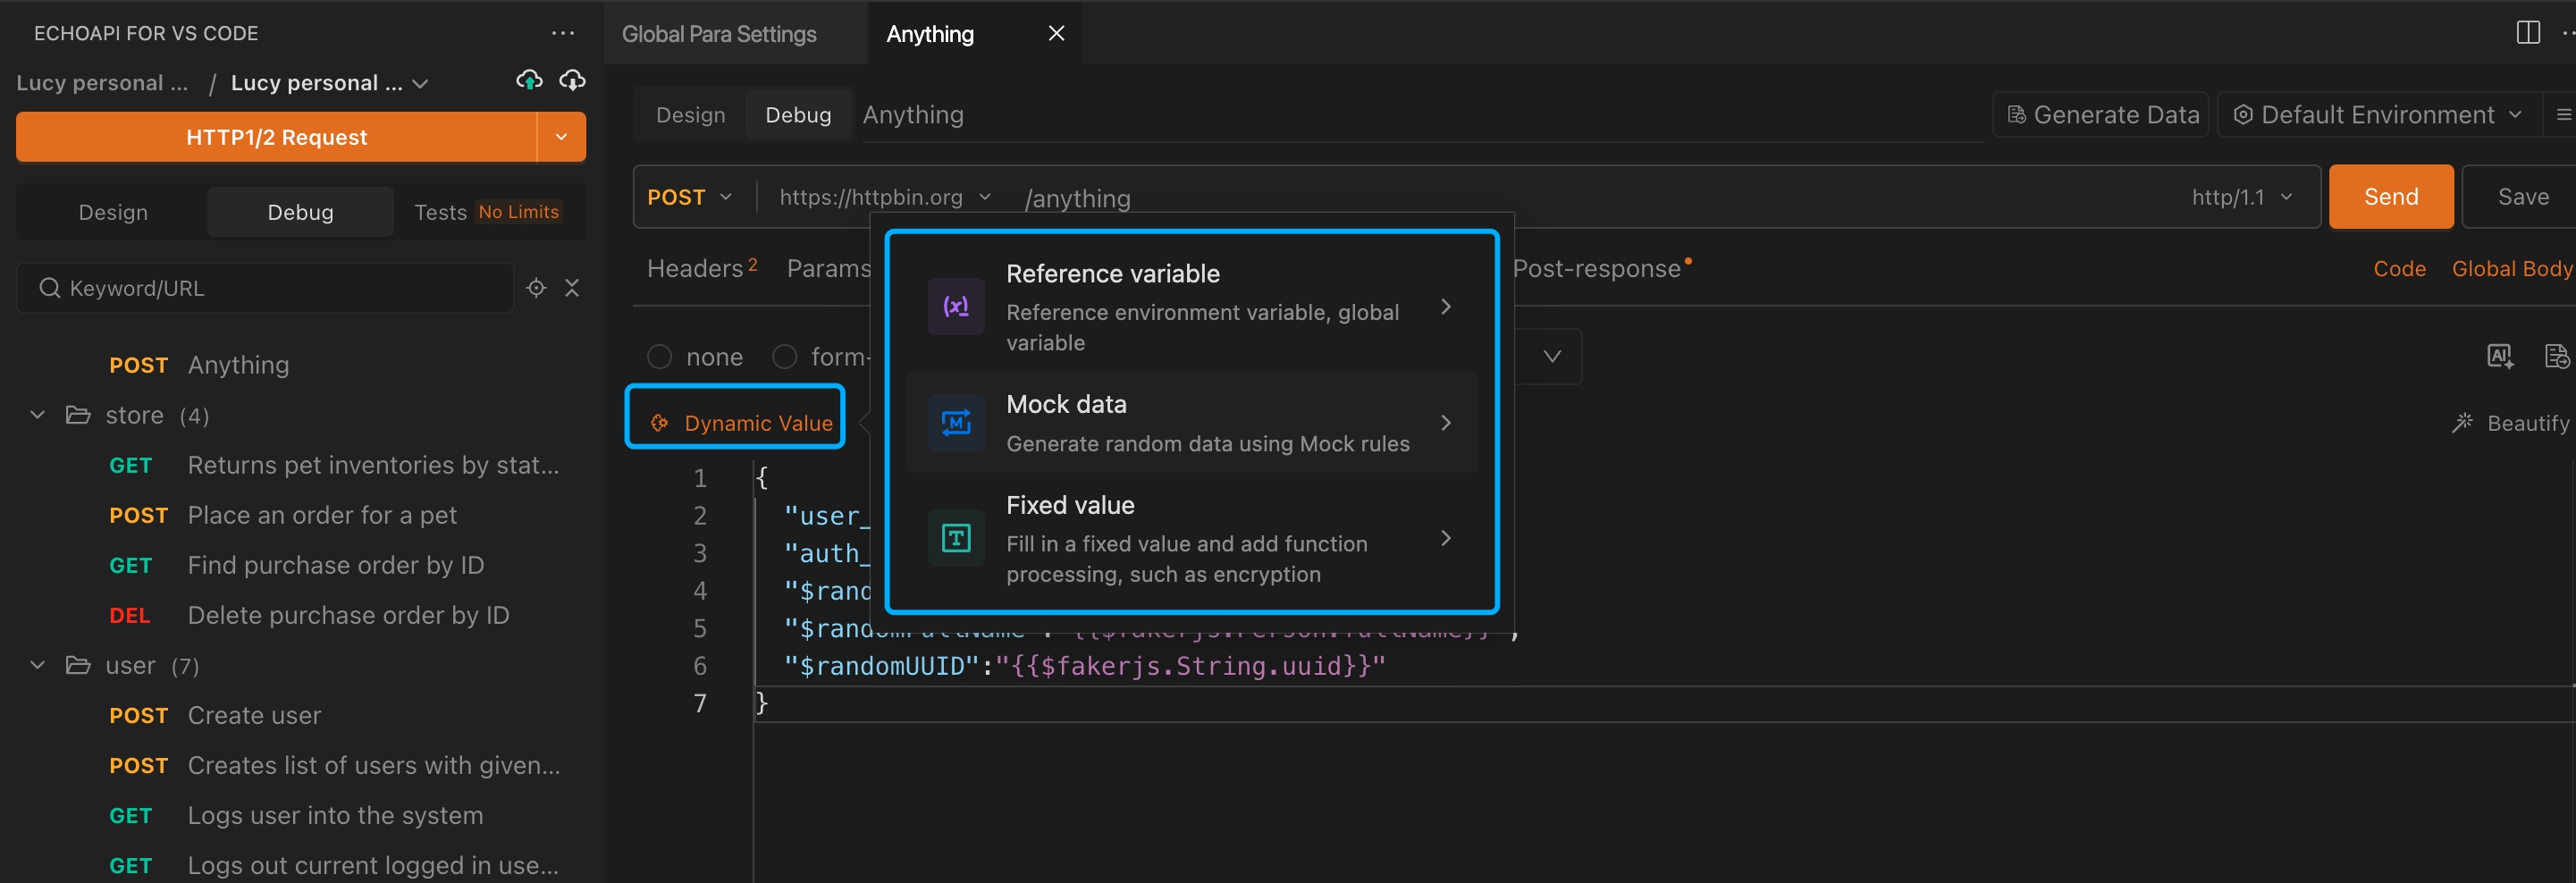The height and width of the screenshot is (883, 2576).
Task: Open Delete purchase order by ID
Action: click(x=309, y=615)
